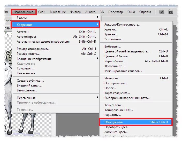Open Mini Bridge via the Mb icon
The width and height of the screenshot is (182, 141).
coord(171,12)
